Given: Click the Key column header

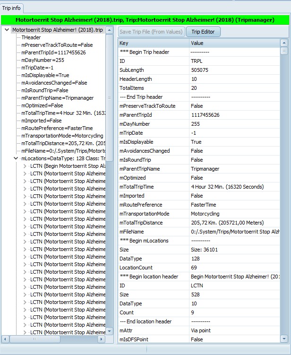Looking at the screenshot, I should [153, 43].
